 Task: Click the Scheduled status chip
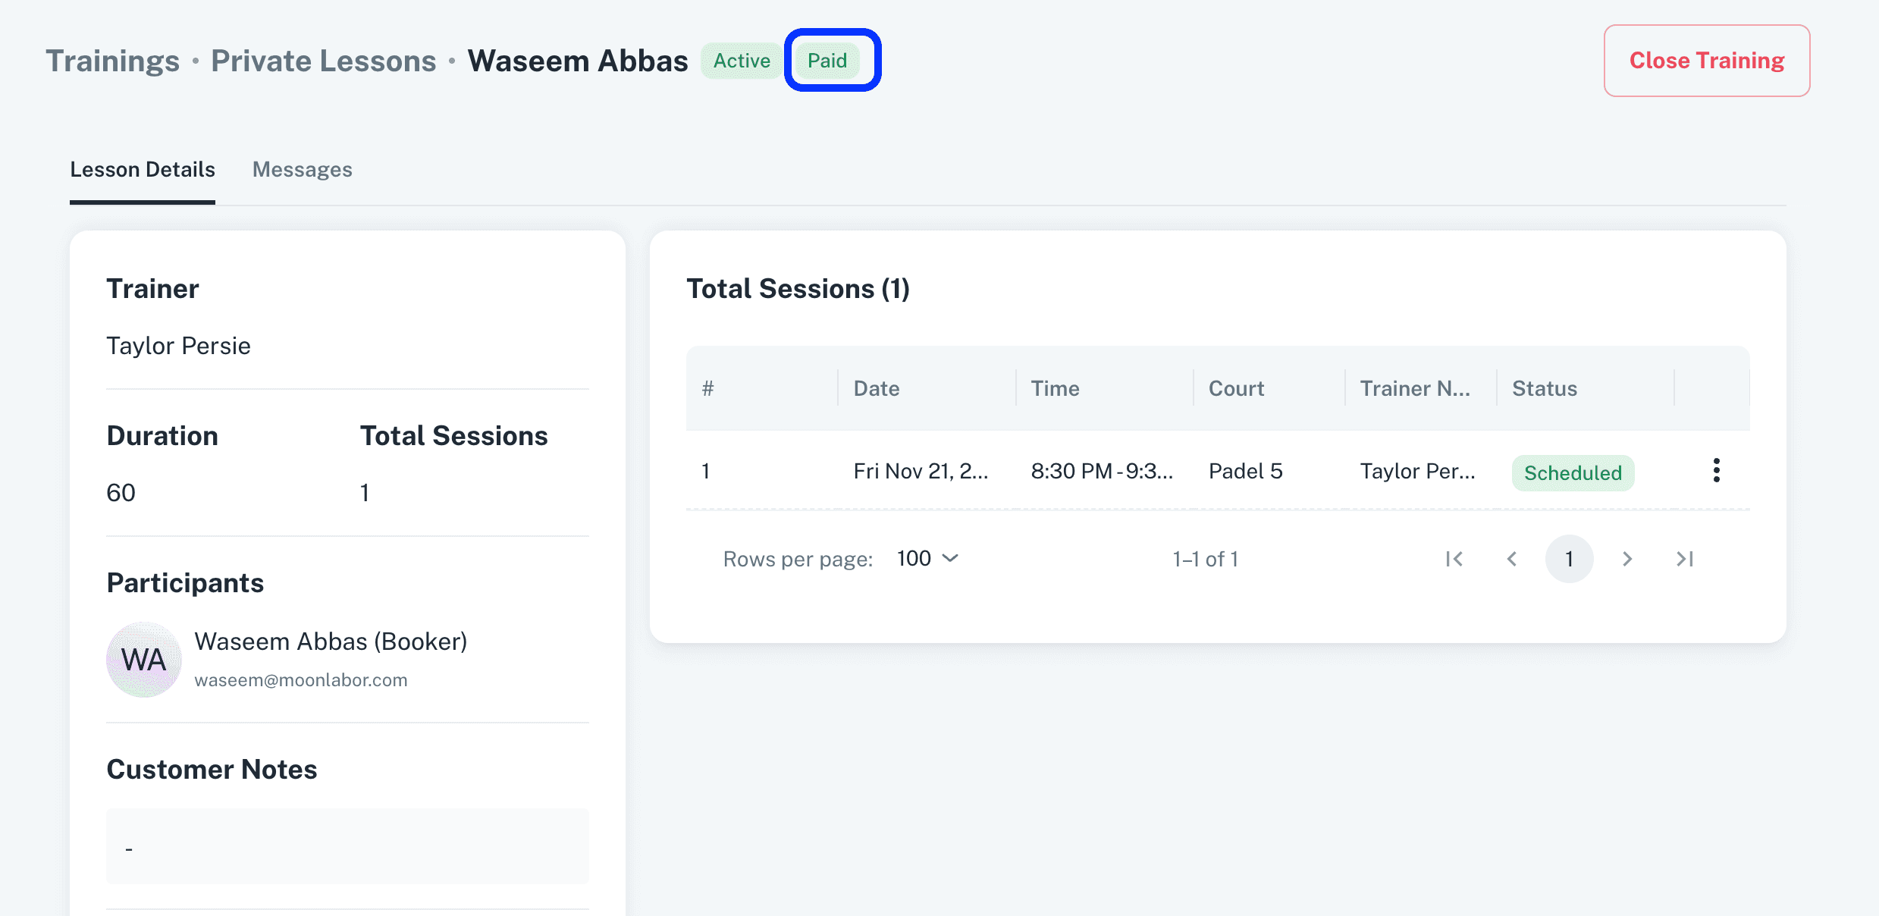click(1573, 473)
